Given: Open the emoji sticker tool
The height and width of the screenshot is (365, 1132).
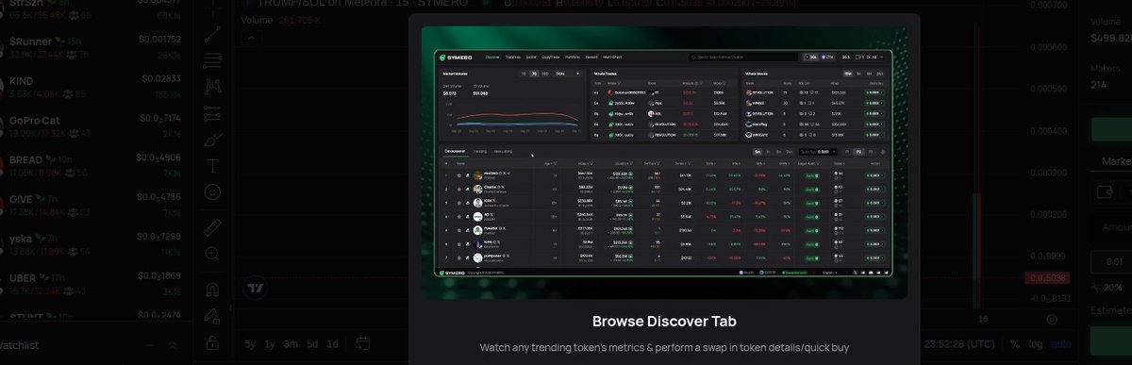Looking at the screenshot, I should pyautogui.click(x=213, y=191).
